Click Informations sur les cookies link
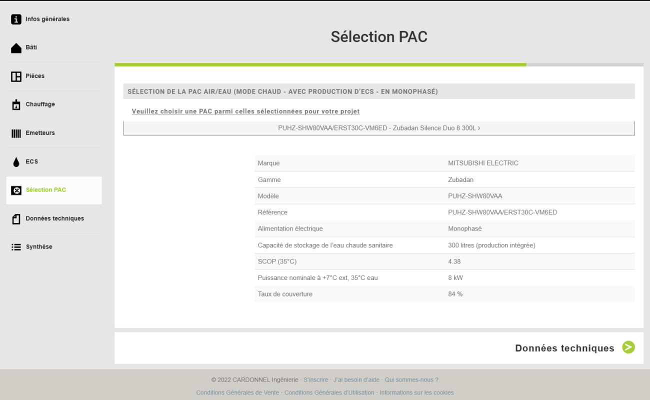650x400 pixels. point(416,392)
